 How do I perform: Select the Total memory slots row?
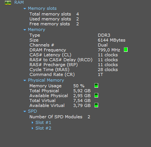click(54, 14)
